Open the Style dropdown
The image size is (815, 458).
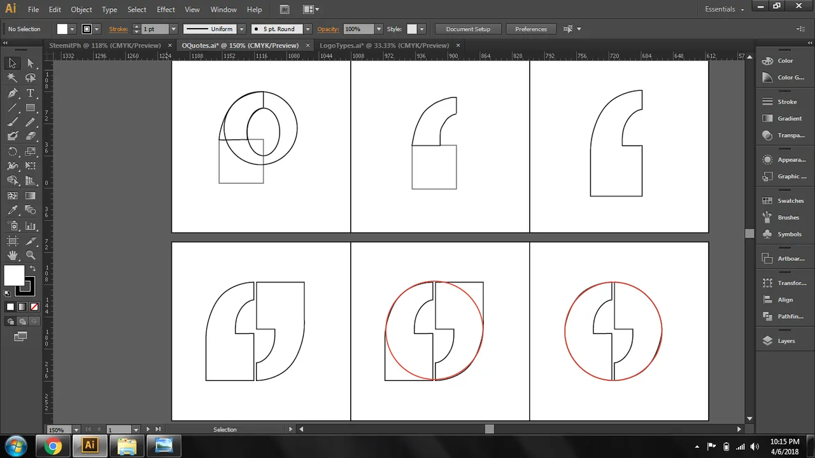point(422,29)
